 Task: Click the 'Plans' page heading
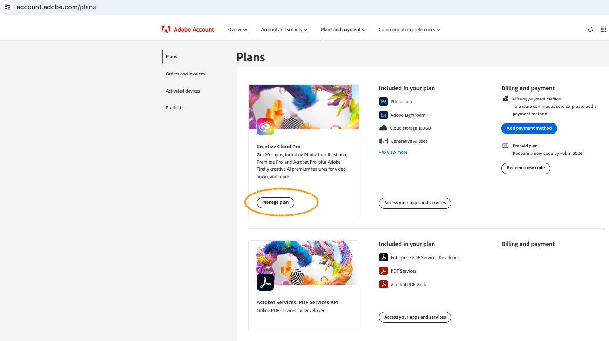point(250,57)
